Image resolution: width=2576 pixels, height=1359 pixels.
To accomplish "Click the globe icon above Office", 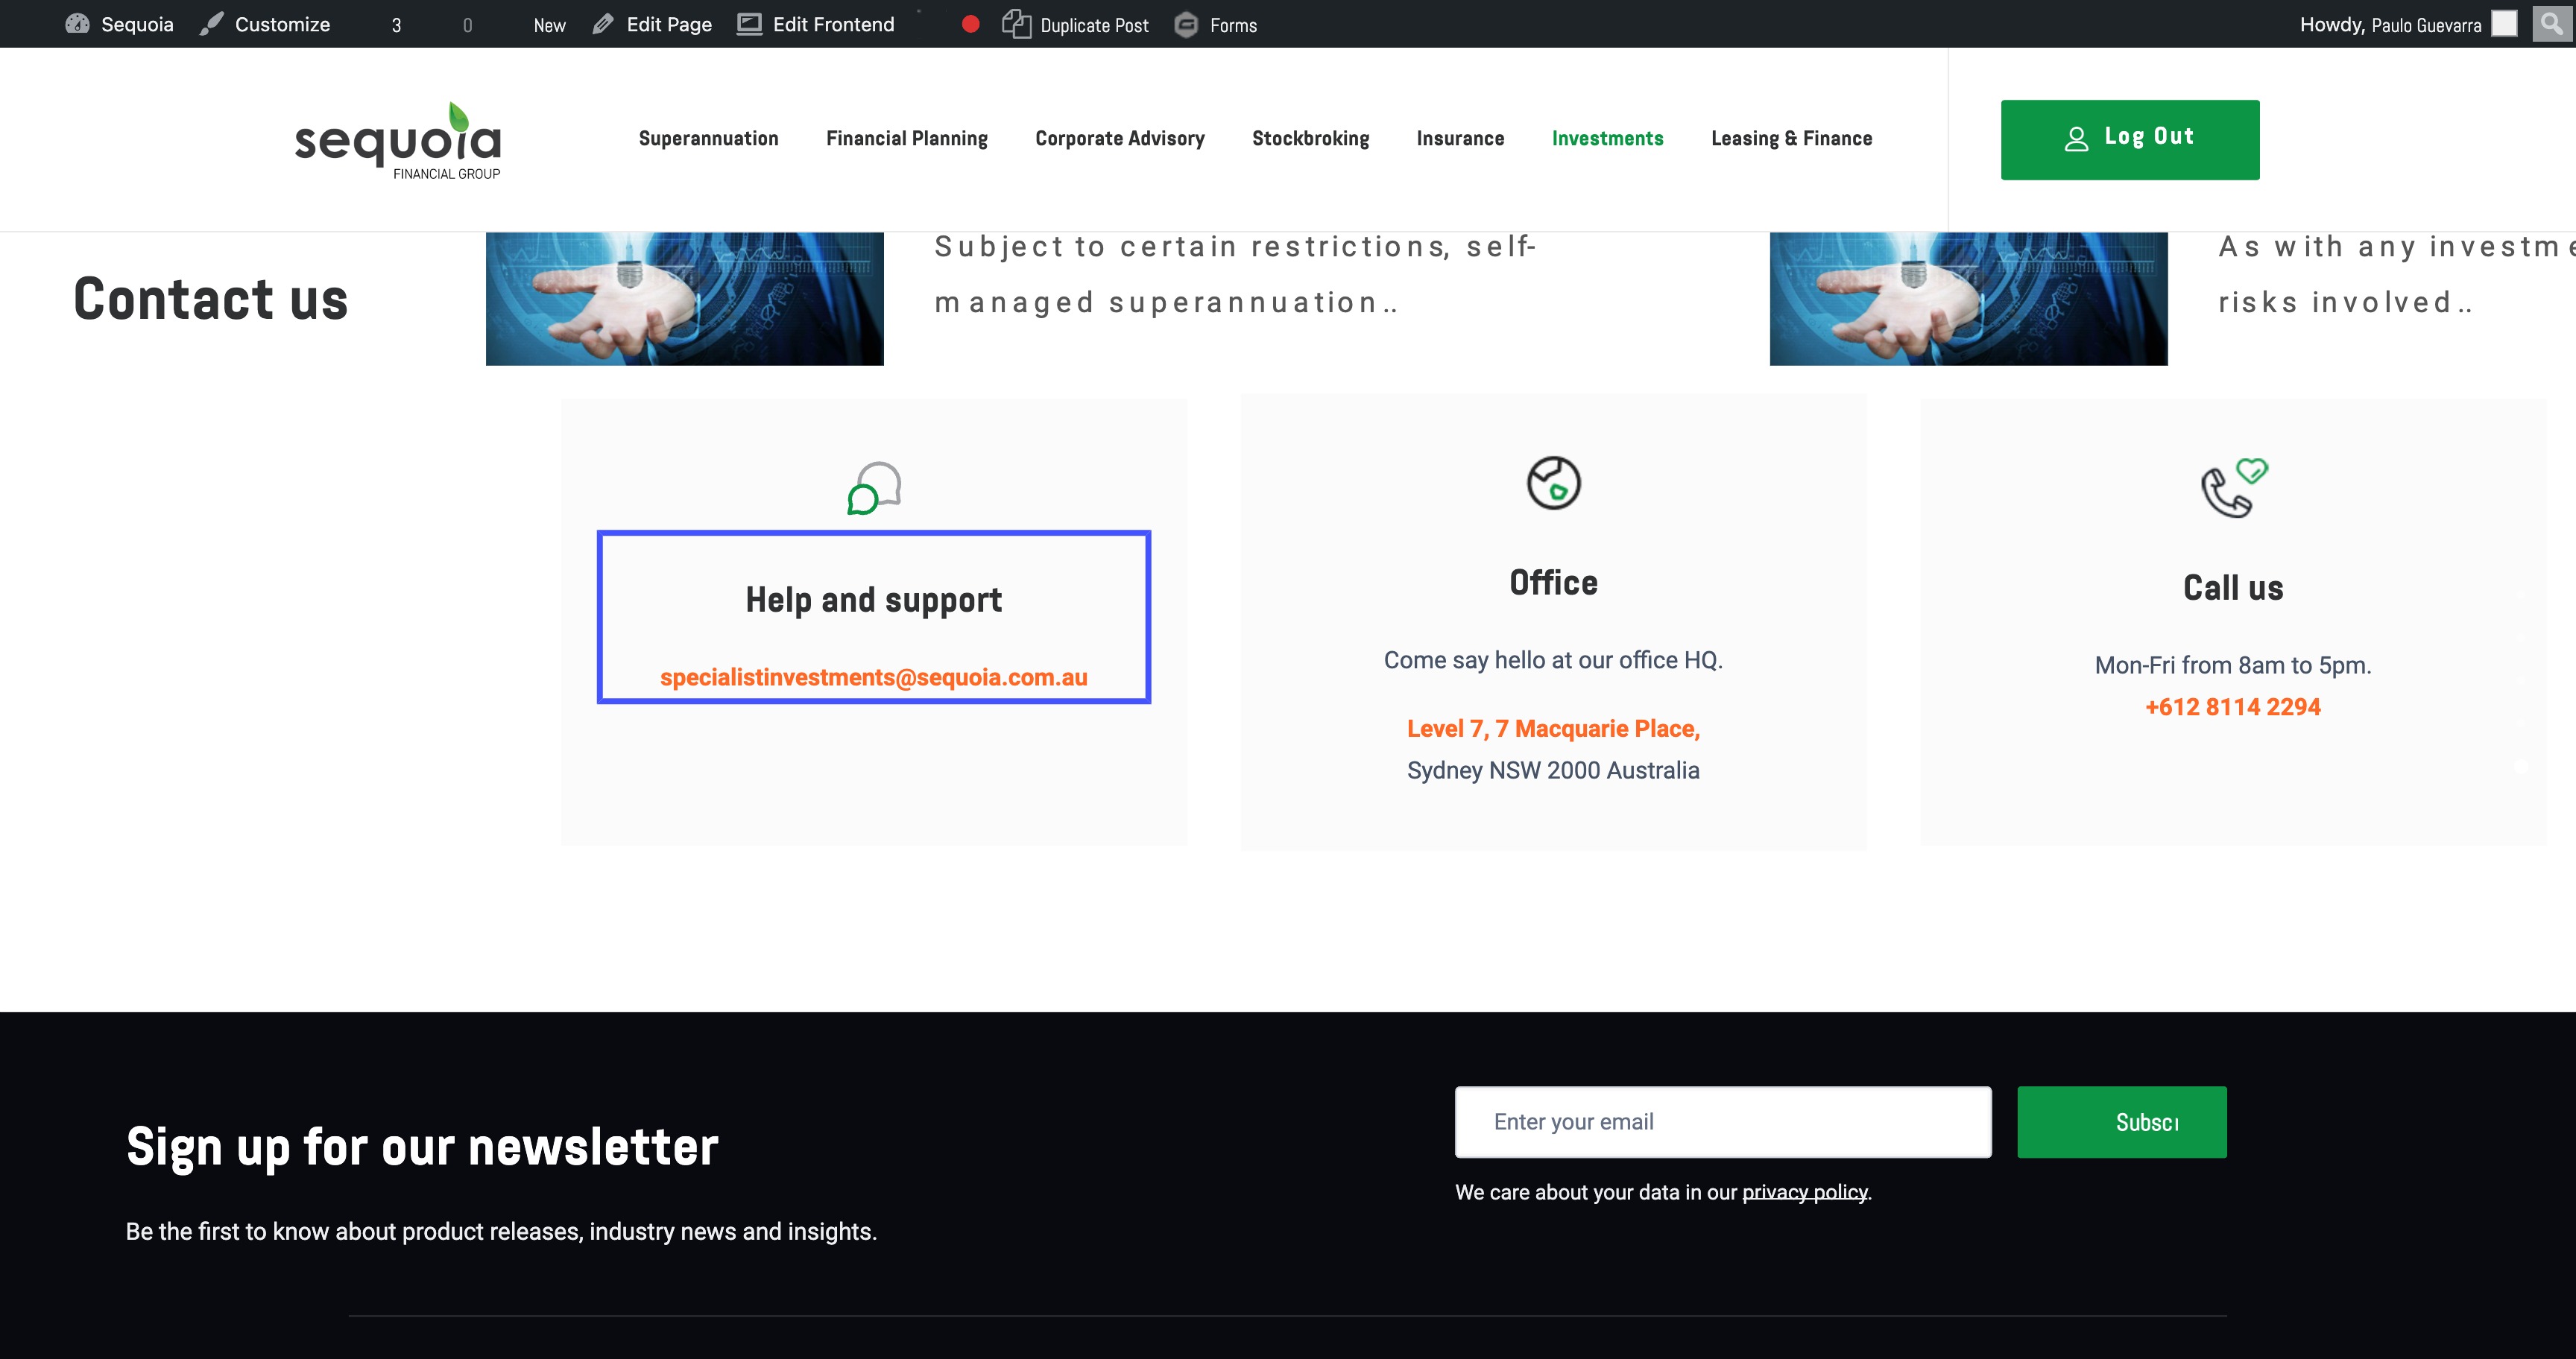I will [x=1553, y=483].
